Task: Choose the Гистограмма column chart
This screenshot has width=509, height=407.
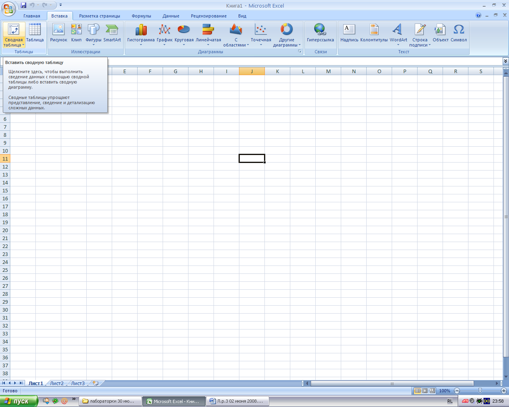Action: [141, 34]
